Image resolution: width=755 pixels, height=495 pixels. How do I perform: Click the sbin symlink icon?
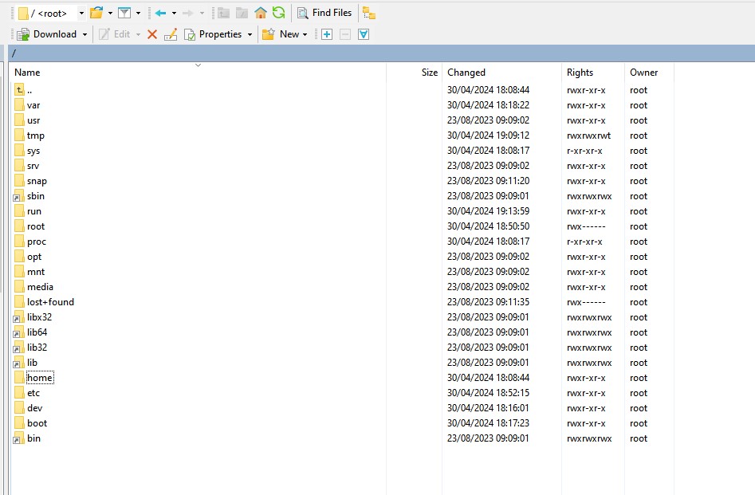point(19,196)
